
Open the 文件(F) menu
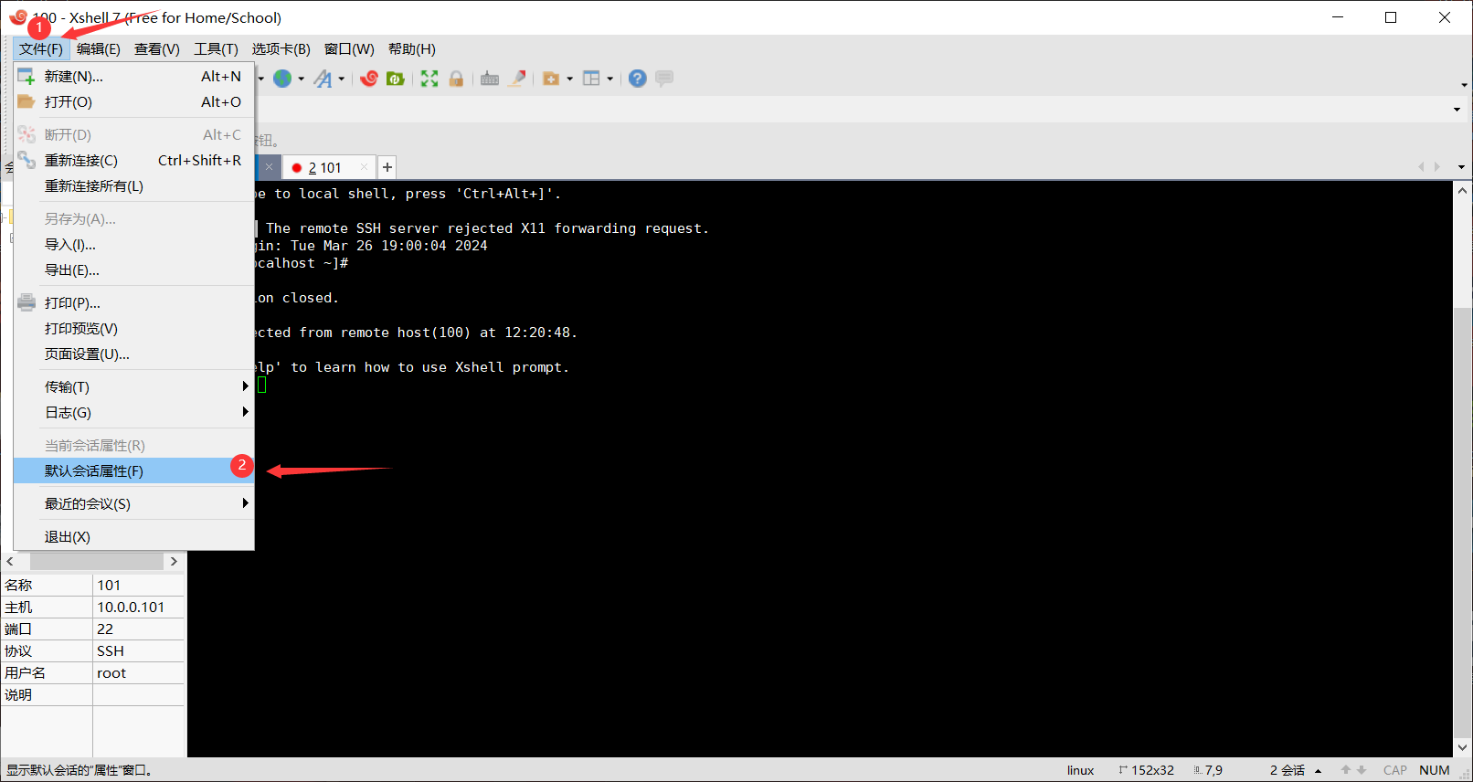[x=41, y=49]
